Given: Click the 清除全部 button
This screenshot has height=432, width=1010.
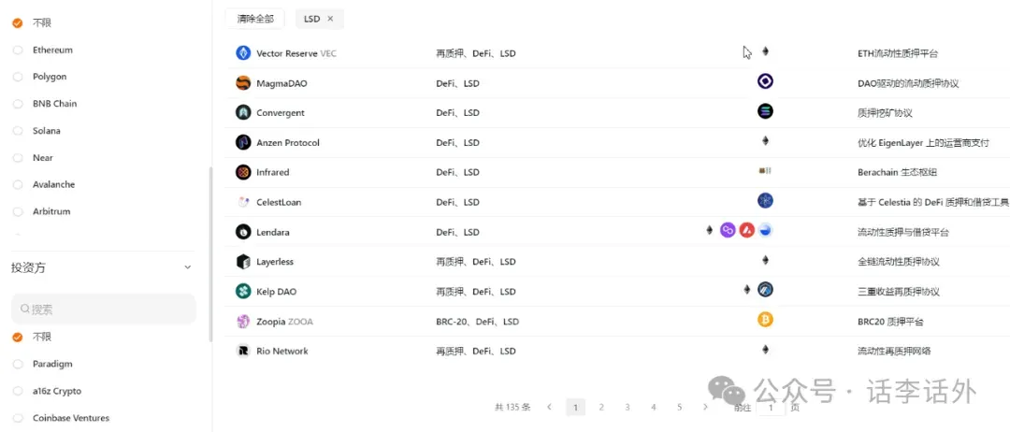Looking at the screenshot, I should point(254,19).
